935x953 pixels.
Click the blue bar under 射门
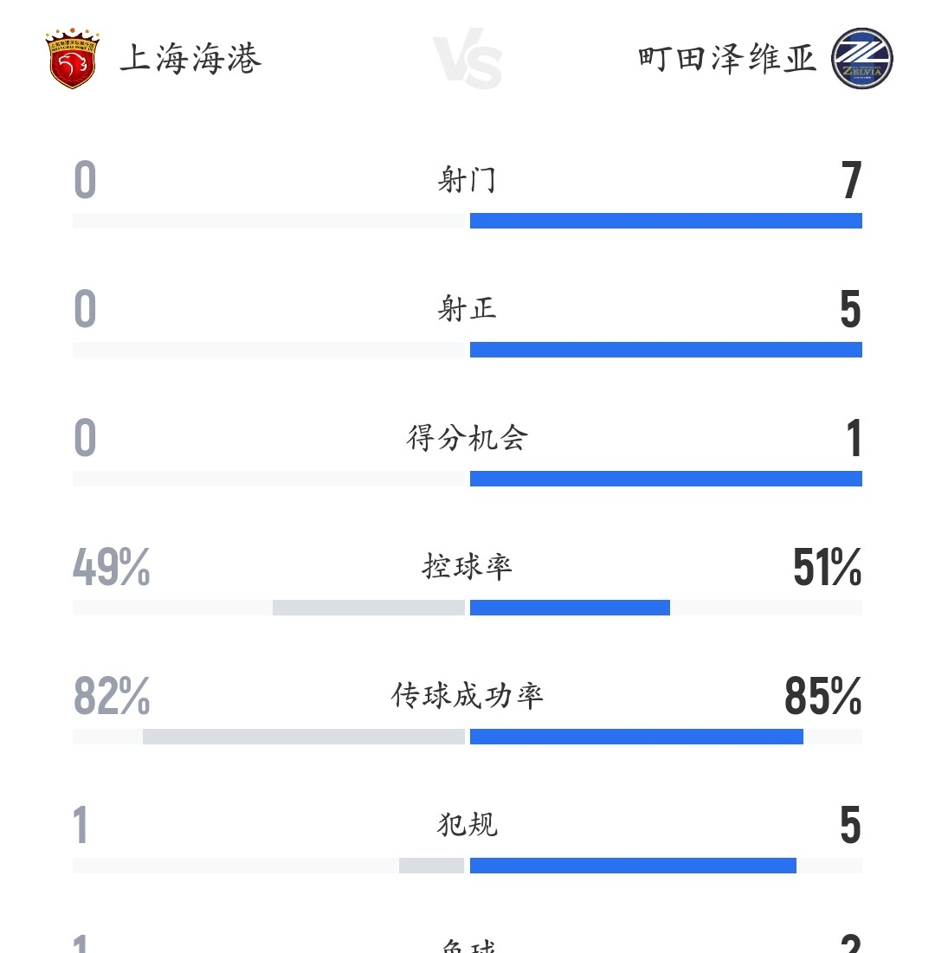click(666, 221)
